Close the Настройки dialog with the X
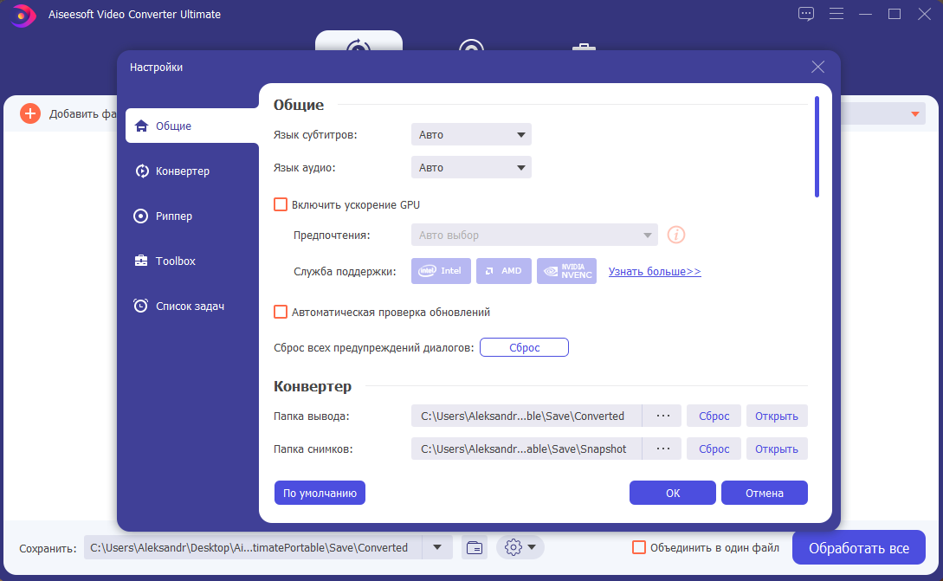Image resolution: width=943 pixels, height=581 pixels. point(817,67)
